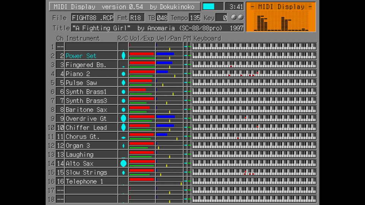Click the R/C indicator for Alto Sax
Viewport: 365px width, 205px height.
(x=123, y=163)
